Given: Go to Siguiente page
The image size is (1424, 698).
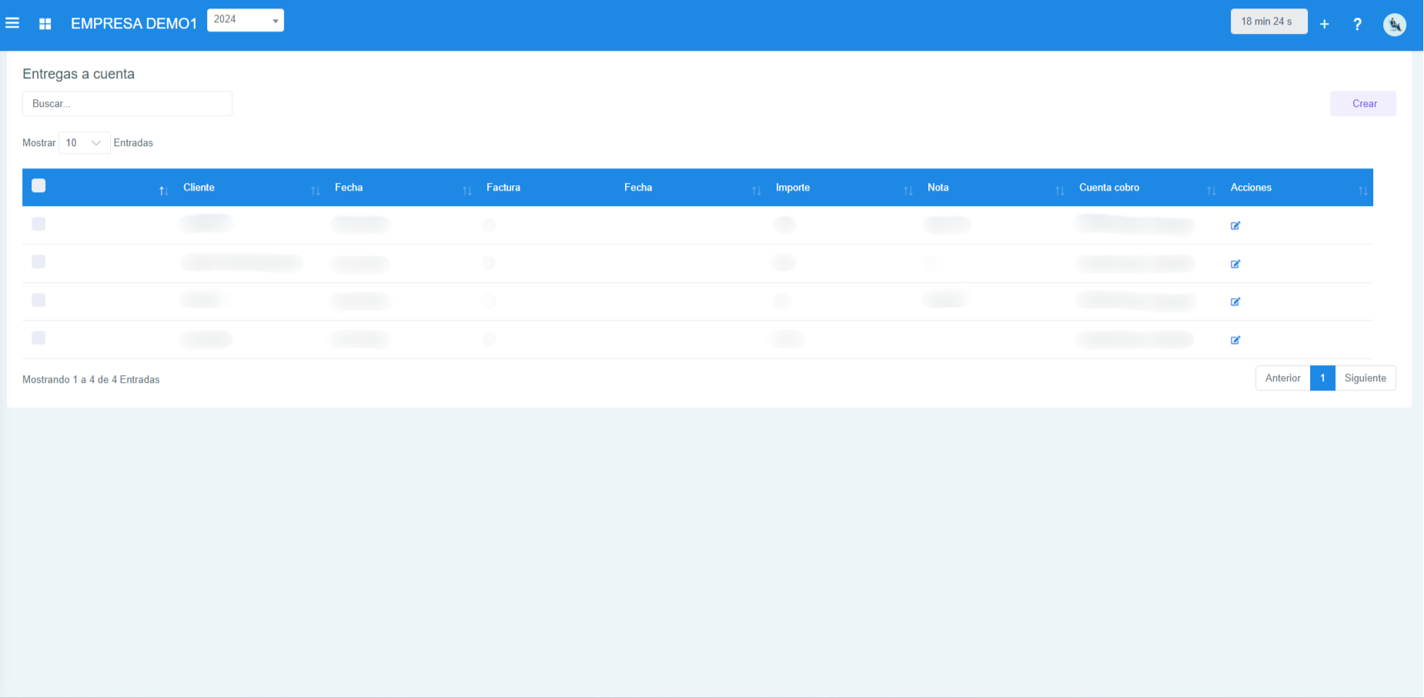Looking at the screenshot, I should pyautogui.click(x=1365, y=378).
